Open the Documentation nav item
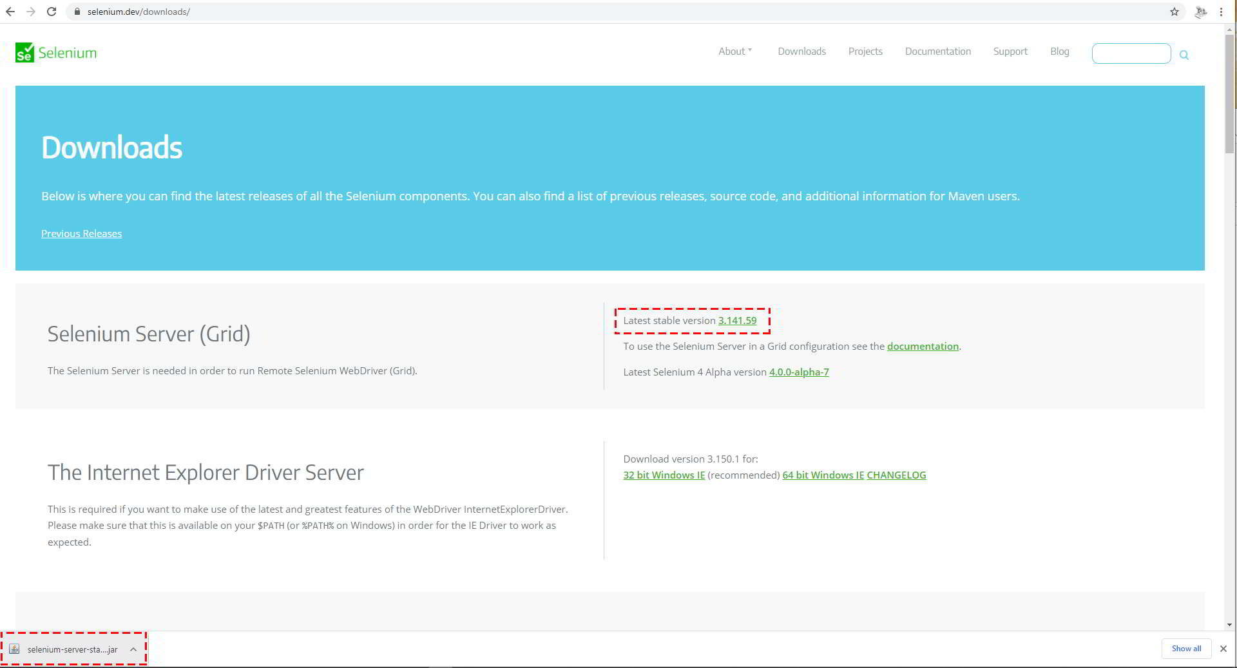Viewport: 1237px width, 668px height. [x=937, y=52]
